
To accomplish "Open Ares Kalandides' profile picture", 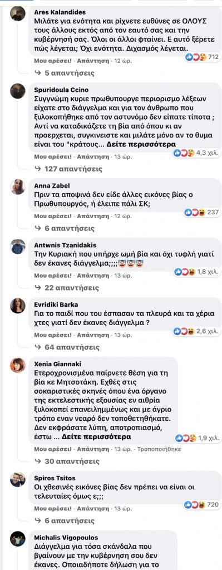I will tap(17, 14).
